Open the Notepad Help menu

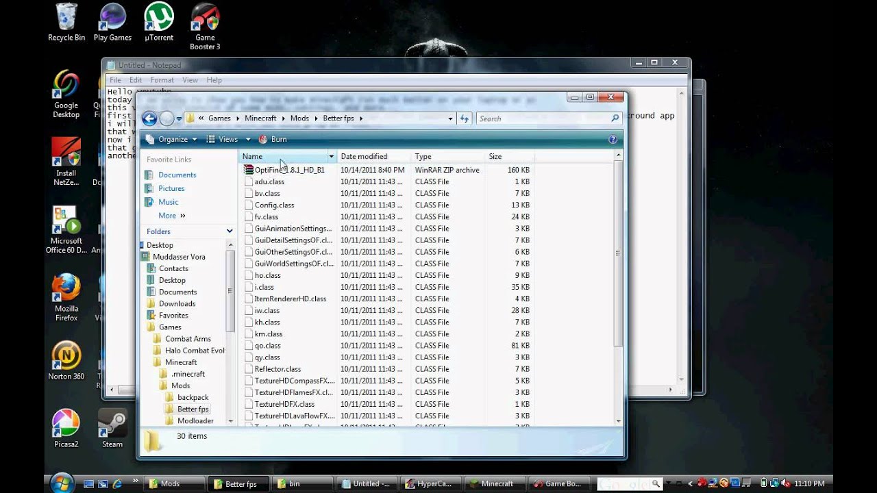214,80
